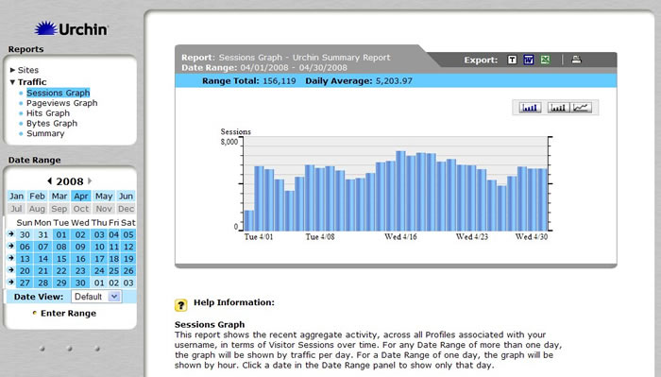Select the greyed Jul month tab
The image size is (661, 377).
(16, 209)
